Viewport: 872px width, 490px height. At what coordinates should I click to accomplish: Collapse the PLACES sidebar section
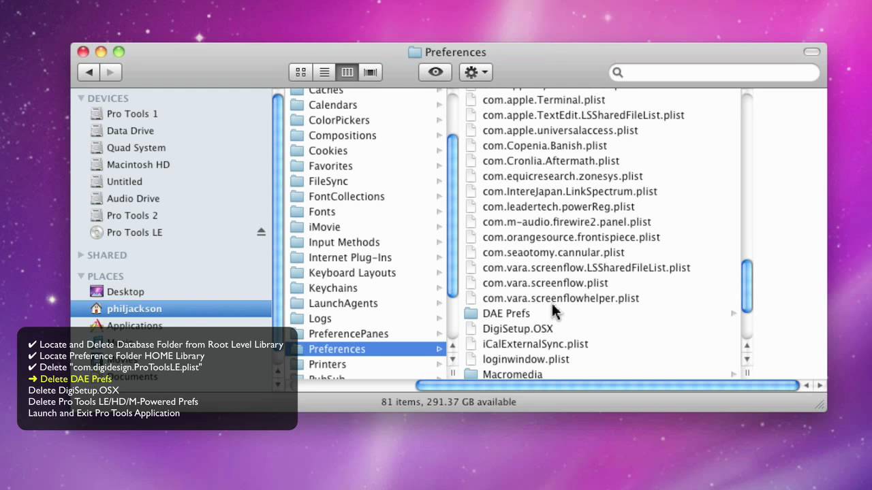coord(81,276)
